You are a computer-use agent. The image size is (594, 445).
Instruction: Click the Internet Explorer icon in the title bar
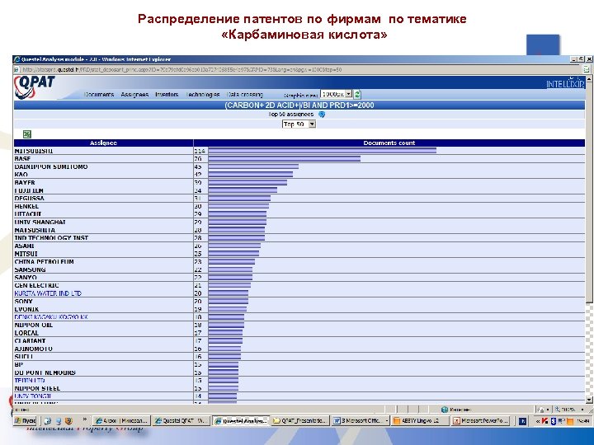pos(16,59)
